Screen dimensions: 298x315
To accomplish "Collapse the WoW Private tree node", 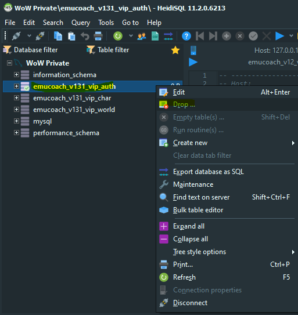I will coord(9,63).
